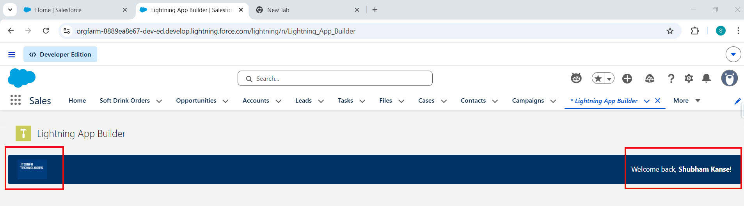The height and width of the screenshot is (206, 744).
Task: Open the Files tab
Action: tap(385, 100)
